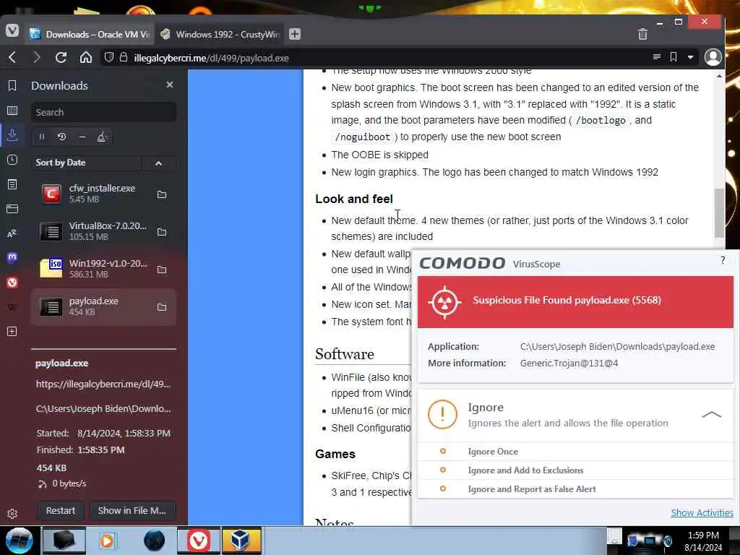Select cfw_installer.exe download entry

click(104, 194)
